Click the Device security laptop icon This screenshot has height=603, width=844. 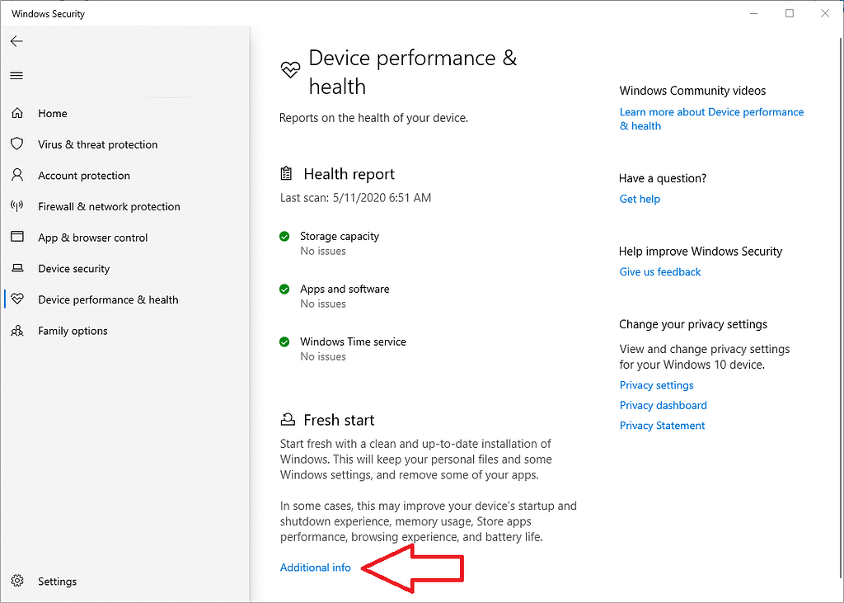click(17, 268)
